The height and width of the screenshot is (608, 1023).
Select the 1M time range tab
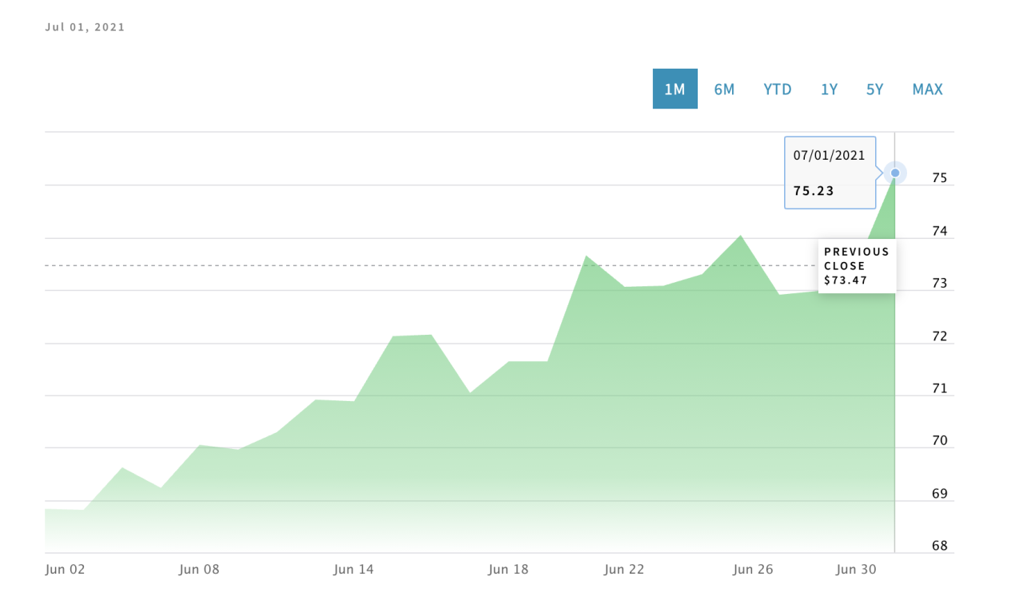(x=675, y=89)
